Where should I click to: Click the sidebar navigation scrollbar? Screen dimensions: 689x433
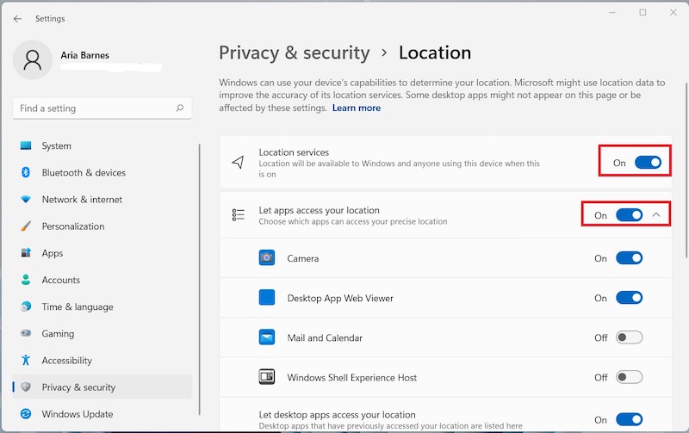200,279
